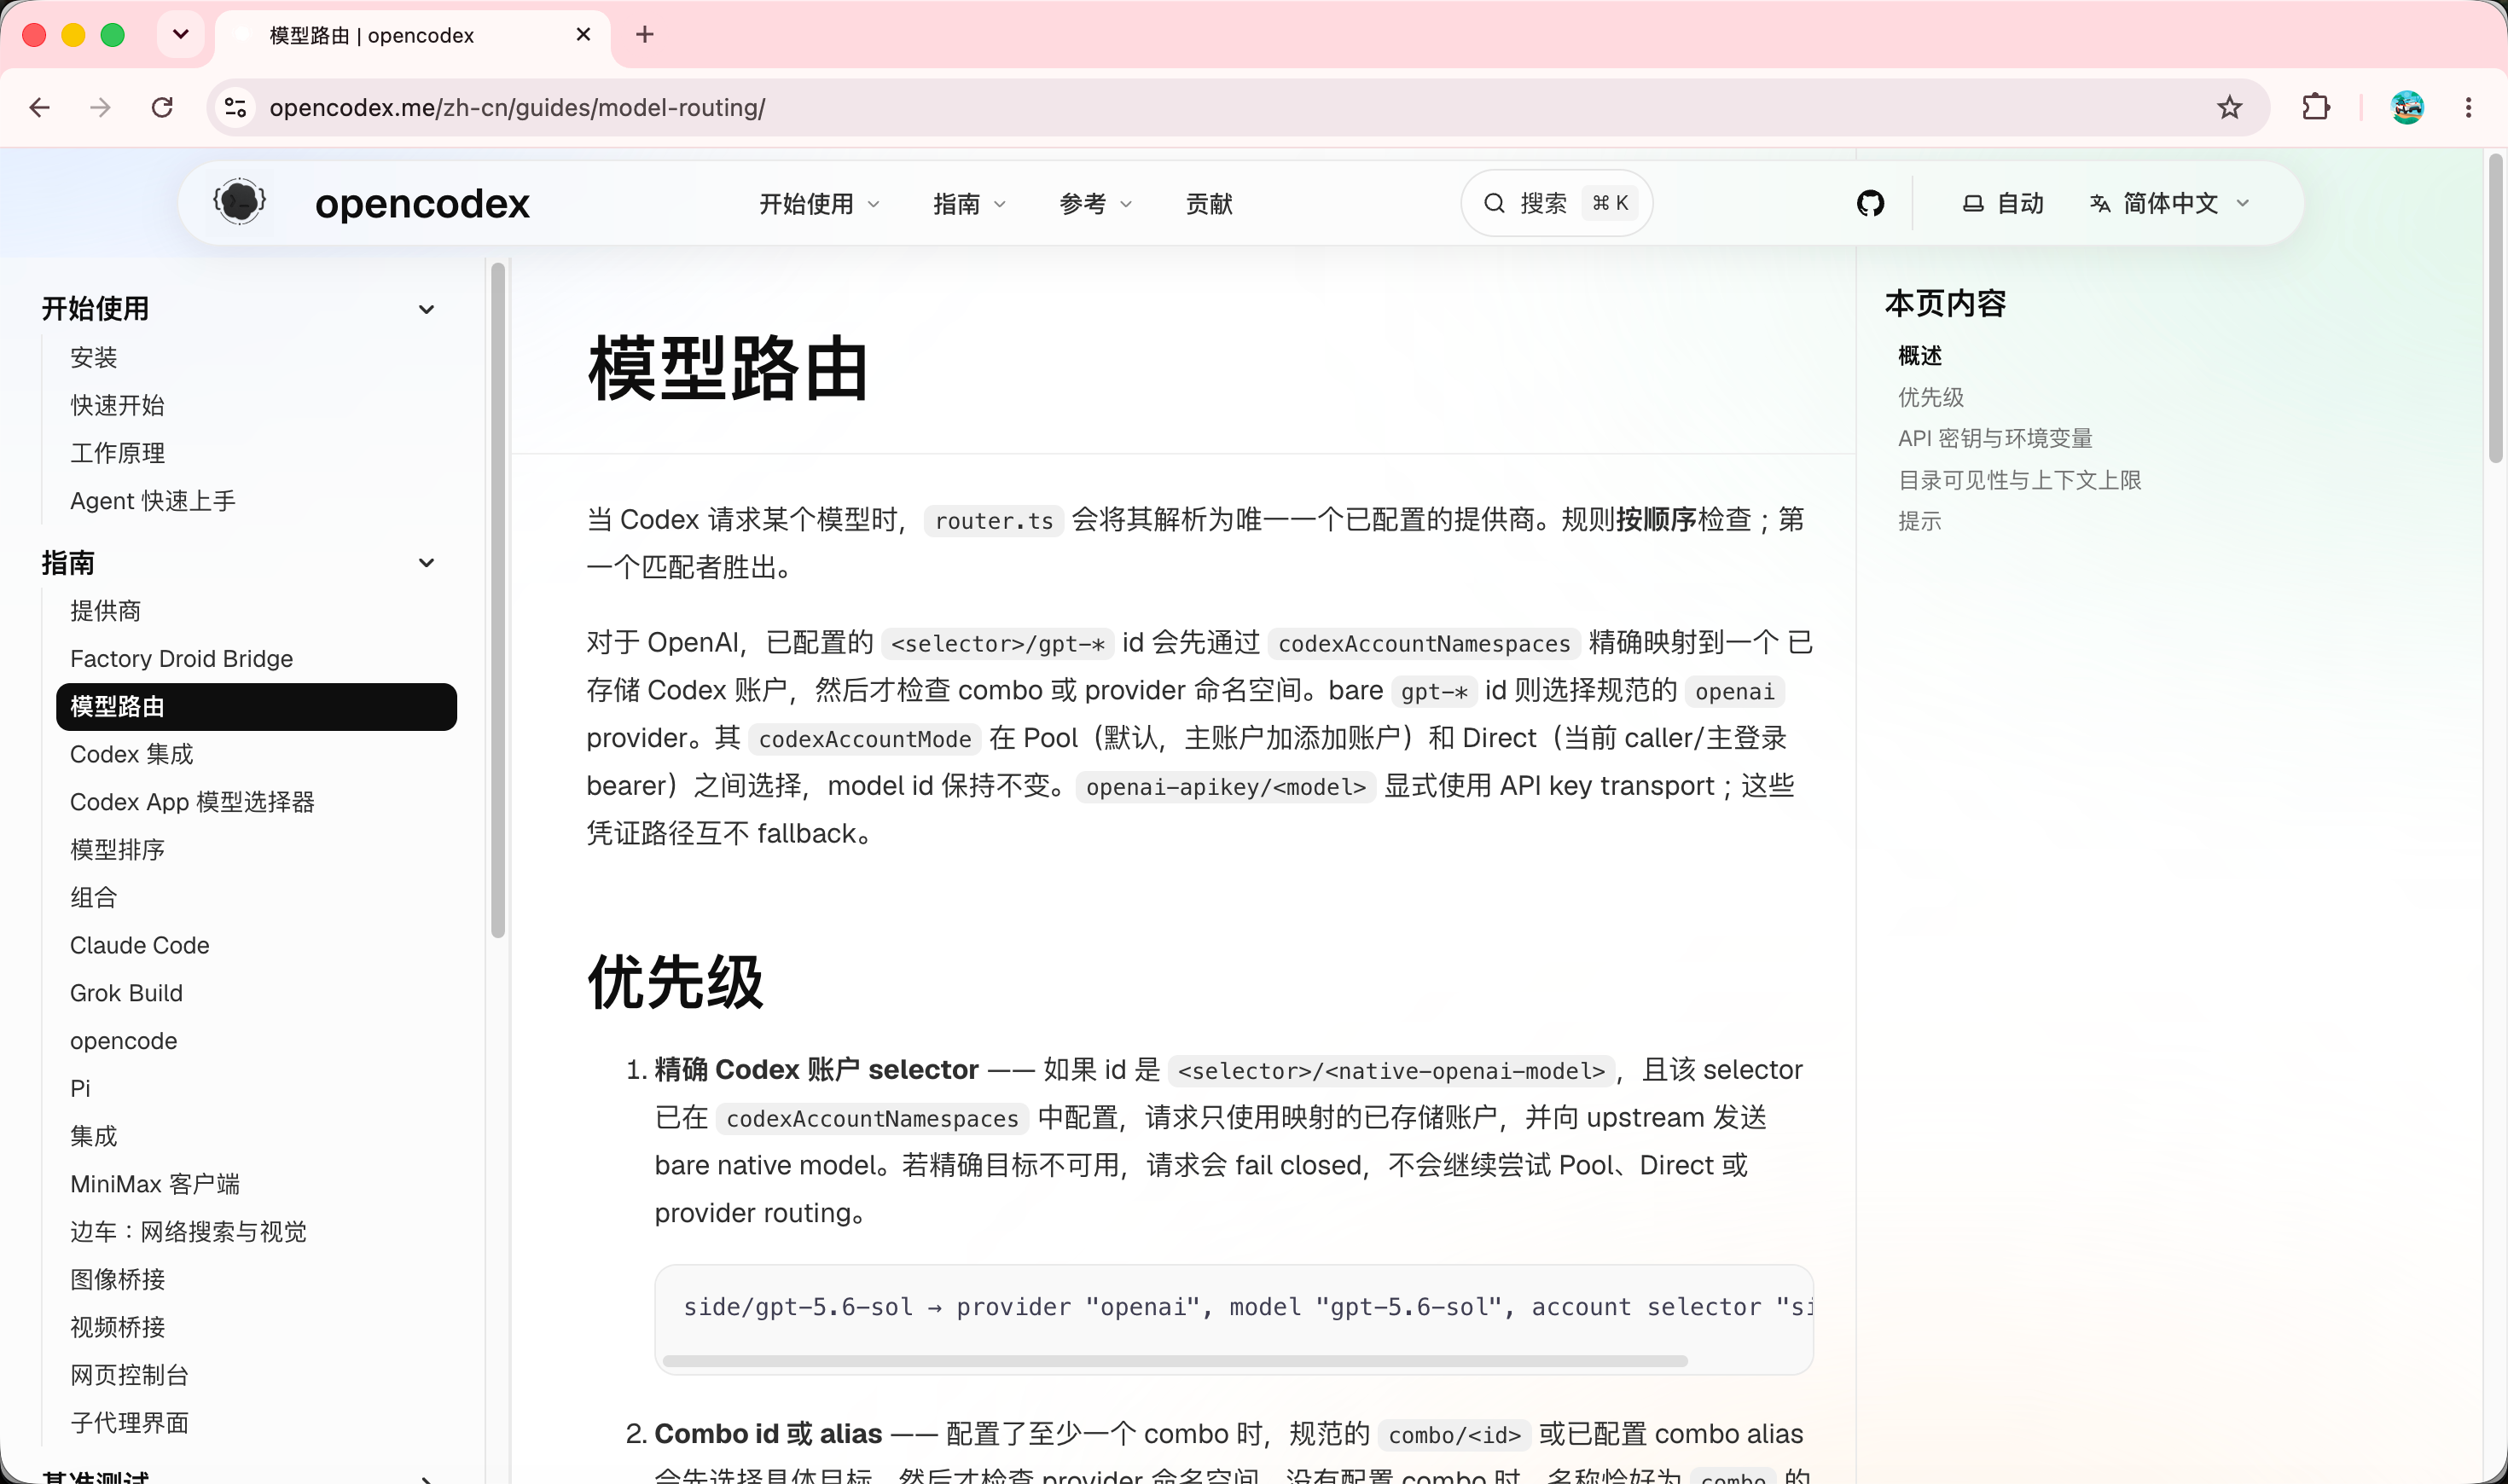Open the 简体中文 language selector
2508x1484 pixels.
click(x=2171, y=203)
